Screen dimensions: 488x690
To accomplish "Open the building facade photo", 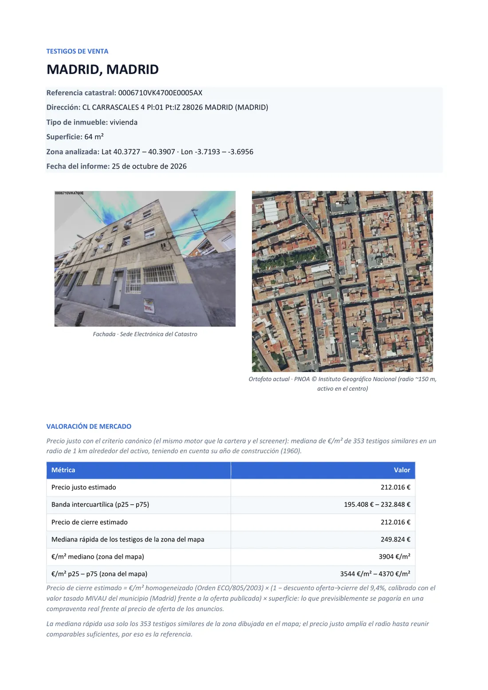I will click(x=145, y=259).
